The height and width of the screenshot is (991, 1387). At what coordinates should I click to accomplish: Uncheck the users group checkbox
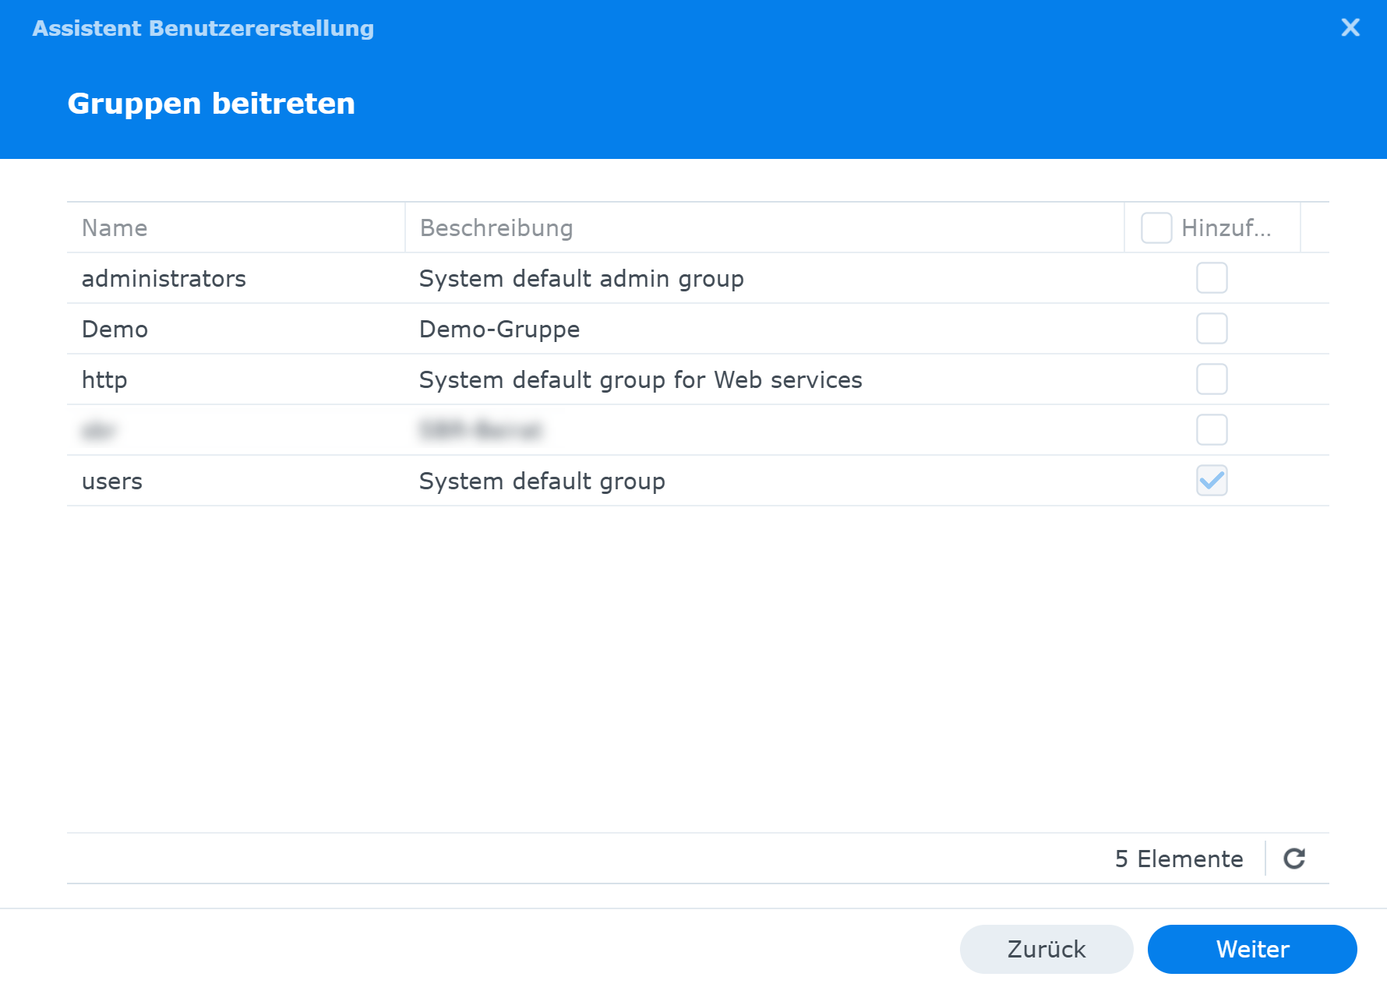1212,481
